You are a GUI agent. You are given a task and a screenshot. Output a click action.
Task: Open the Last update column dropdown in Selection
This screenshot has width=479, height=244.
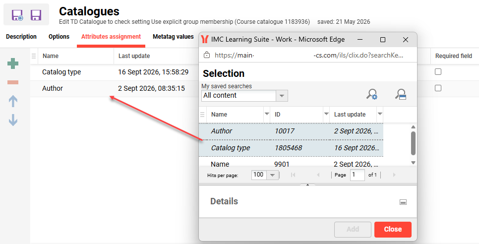click(x=380, y=114)
